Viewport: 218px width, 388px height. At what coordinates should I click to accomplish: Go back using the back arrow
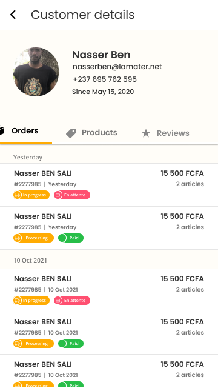click(13, 15)
